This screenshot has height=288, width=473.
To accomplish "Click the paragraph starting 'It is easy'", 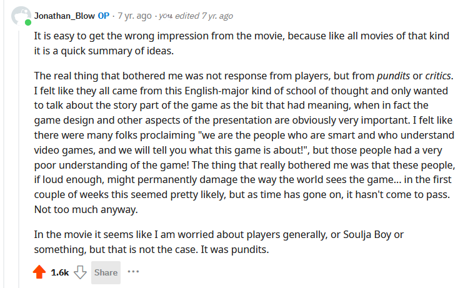I will (242, 43).
